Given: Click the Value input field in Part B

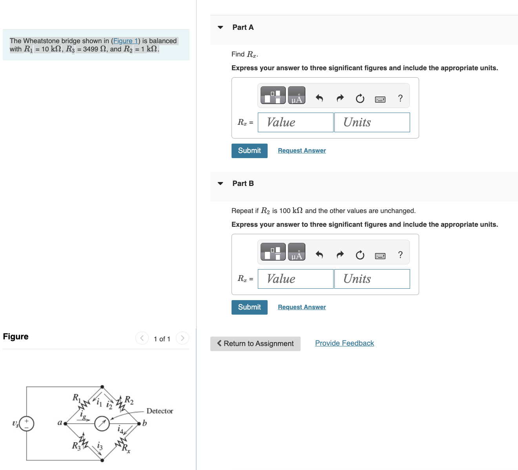Looking at the screenshot, I should point(295,279).
